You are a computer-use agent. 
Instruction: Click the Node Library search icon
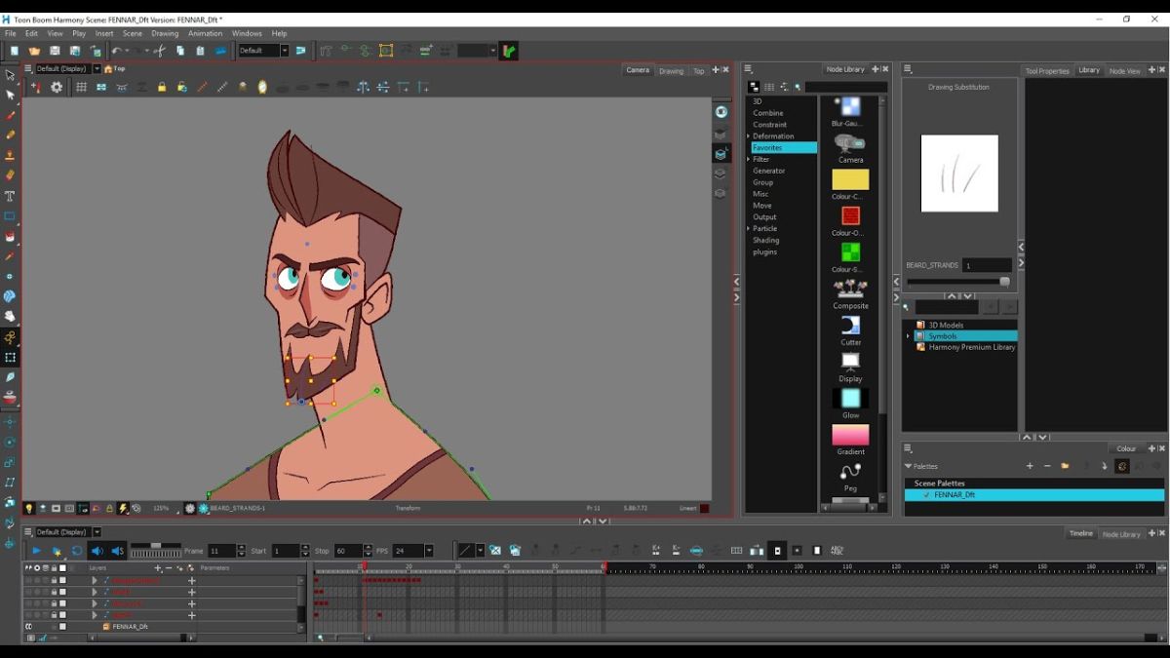point(799,87)
